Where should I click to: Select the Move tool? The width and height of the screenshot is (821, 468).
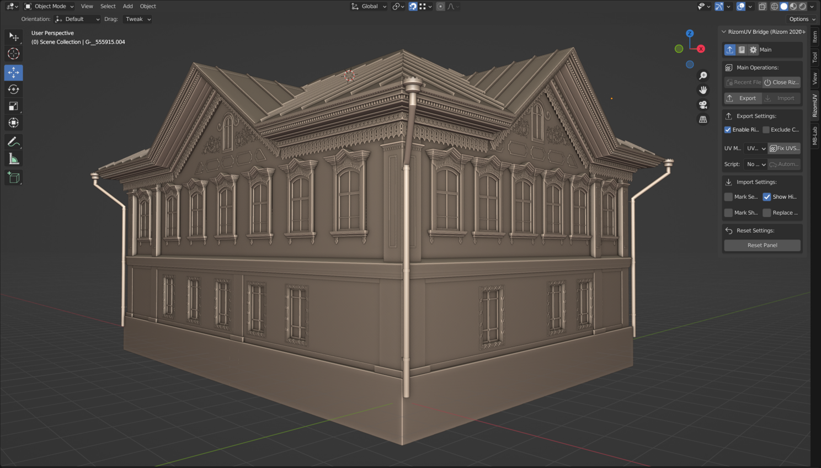click(14, 72)
